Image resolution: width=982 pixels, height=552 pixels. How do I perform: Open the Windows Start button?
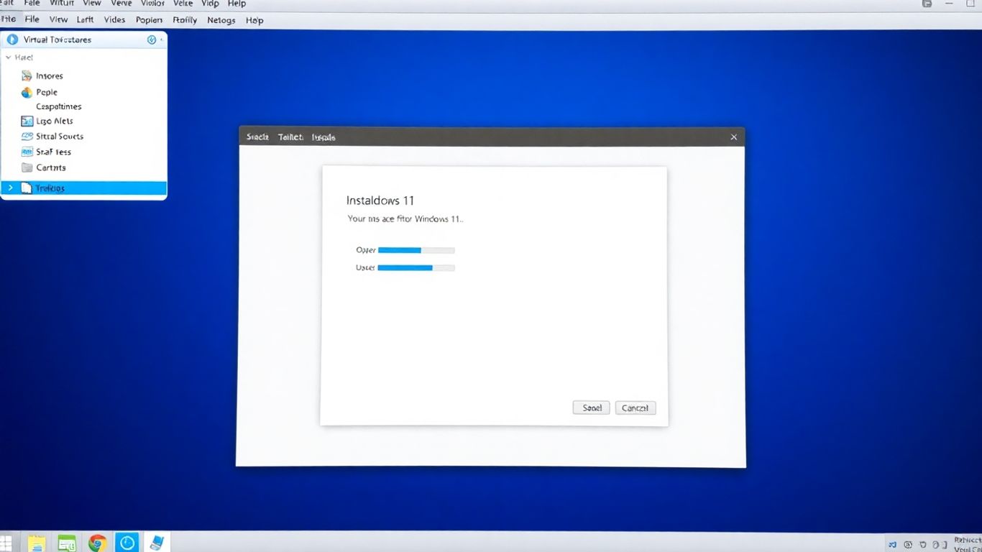click(6, 543)
